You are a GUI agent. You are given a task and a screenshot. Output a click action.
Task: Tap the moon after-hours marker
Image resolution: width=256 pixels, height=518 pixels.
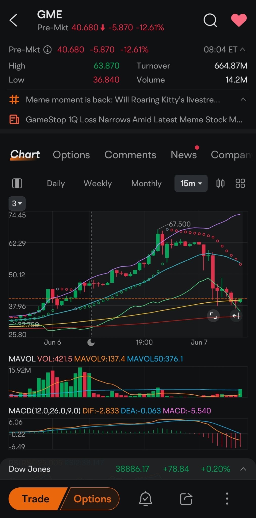[x=91, y=342]
